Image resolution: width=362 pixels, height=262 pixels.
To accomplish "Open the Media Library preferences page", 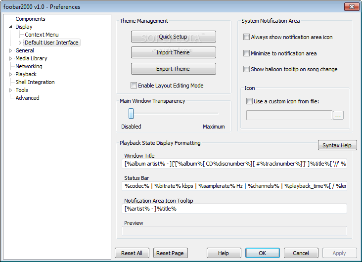I will (31, 58).
